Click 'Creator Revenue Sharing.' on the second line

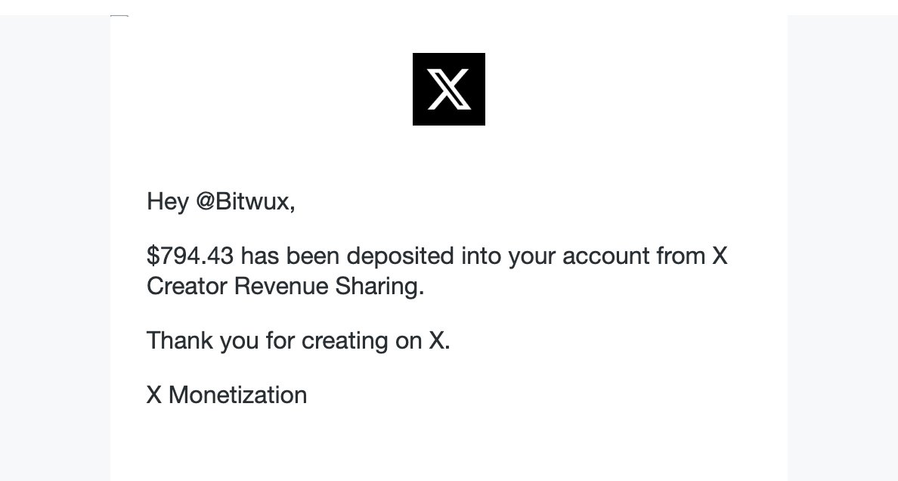[x=286, y=287]
